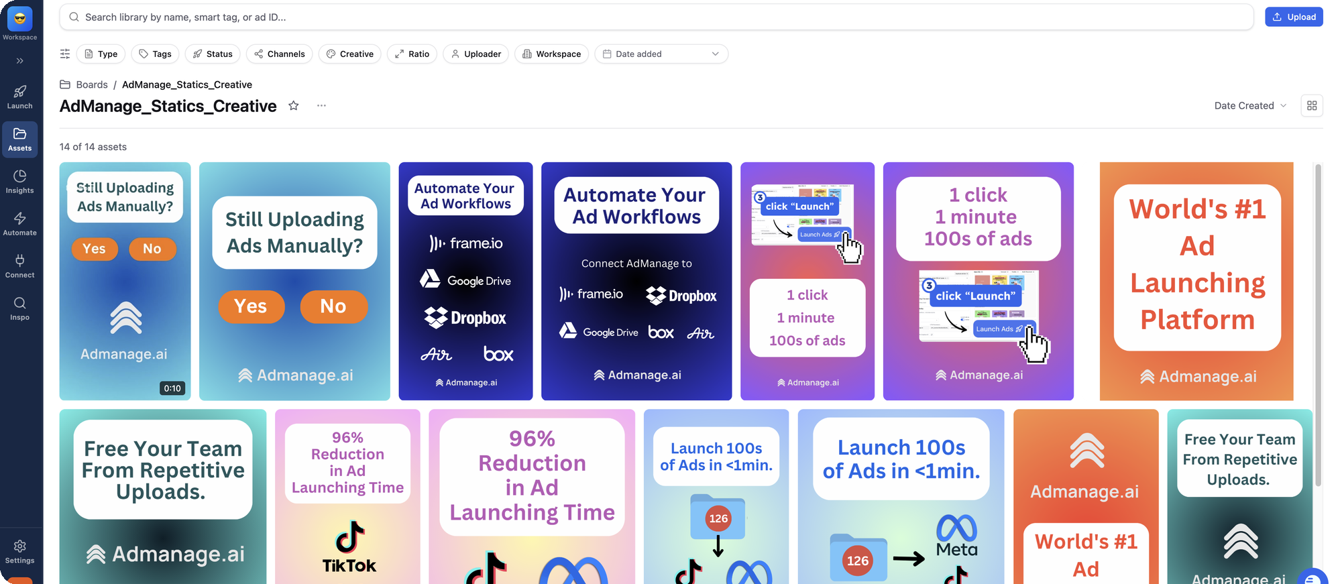Open tall Automate Your Ad Workflows asset
1340x584 pixels.
[465, 281]
